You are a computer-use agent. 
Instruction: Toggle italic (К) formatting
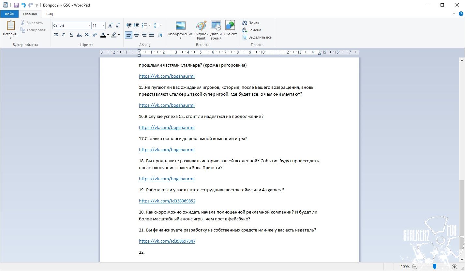(x=64, y=35)
